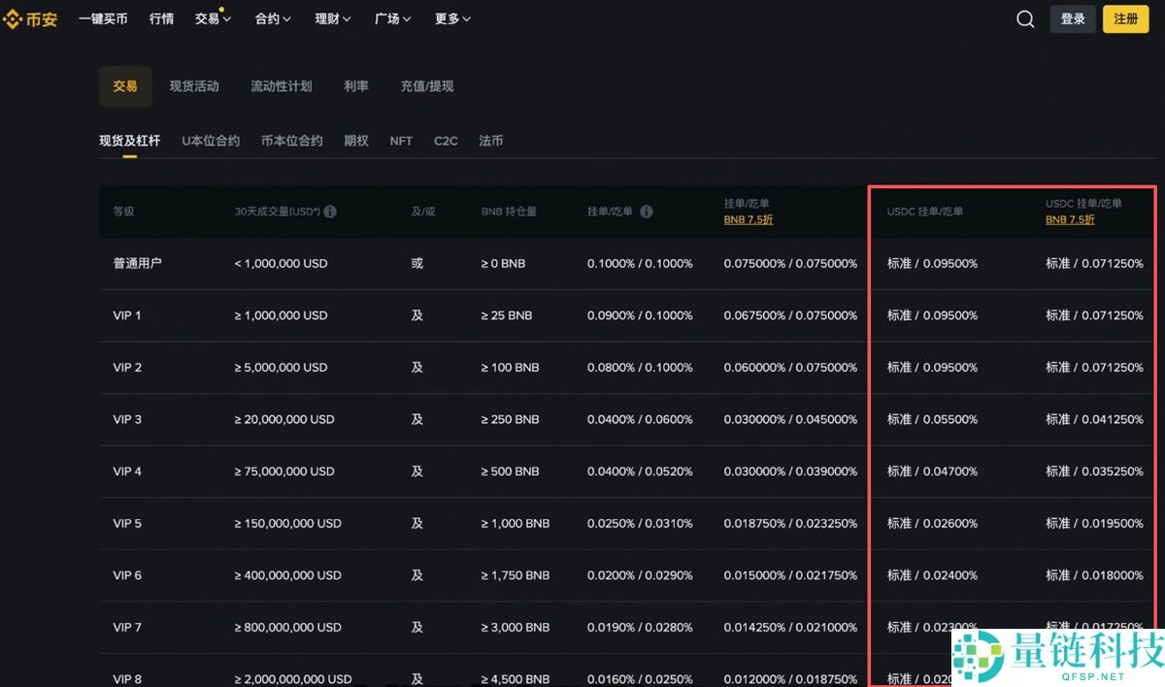Viewport: 1165px width, 687px height.
Task: Open the search icon
Action: tap(1025, 18)
